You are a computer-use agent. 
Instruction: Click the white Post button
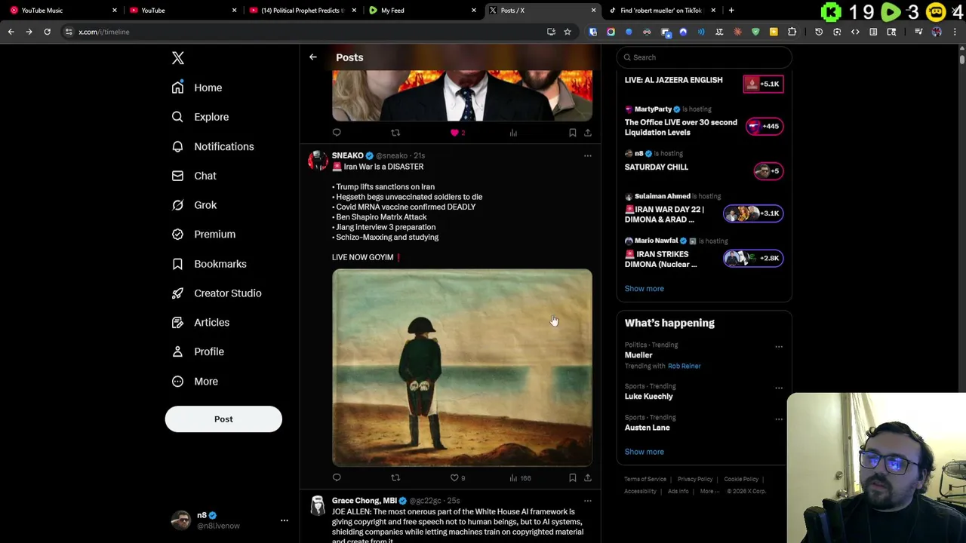point(223,419)
